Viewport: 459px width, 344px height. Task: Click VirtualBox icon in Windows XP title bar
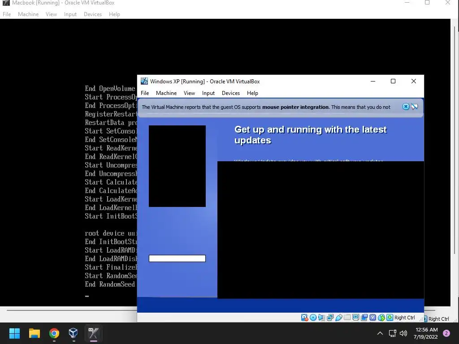[144, 81]
